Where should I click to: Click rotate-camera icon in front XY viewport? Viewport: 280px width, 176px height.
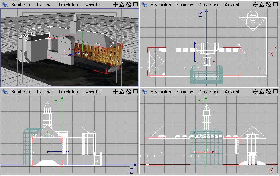(x=268, y=91)
